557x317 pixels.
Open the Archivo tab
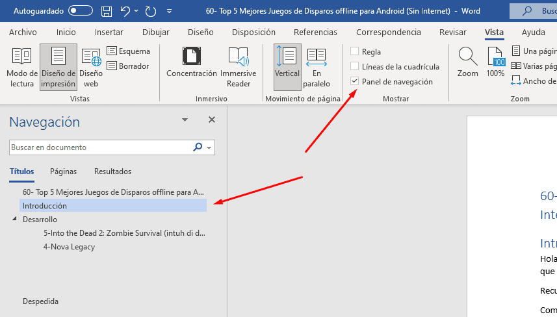pos(23,32)
